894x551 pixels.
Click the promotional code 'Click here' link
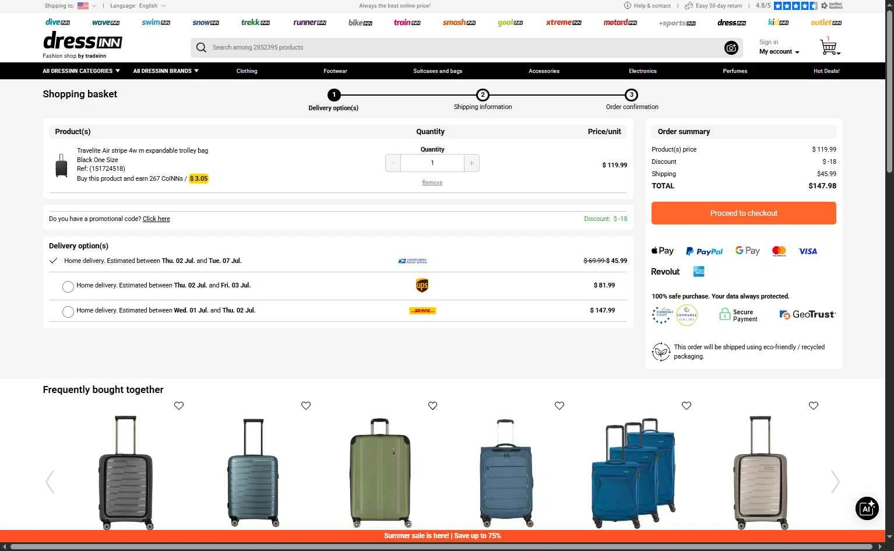pos(156,219)
